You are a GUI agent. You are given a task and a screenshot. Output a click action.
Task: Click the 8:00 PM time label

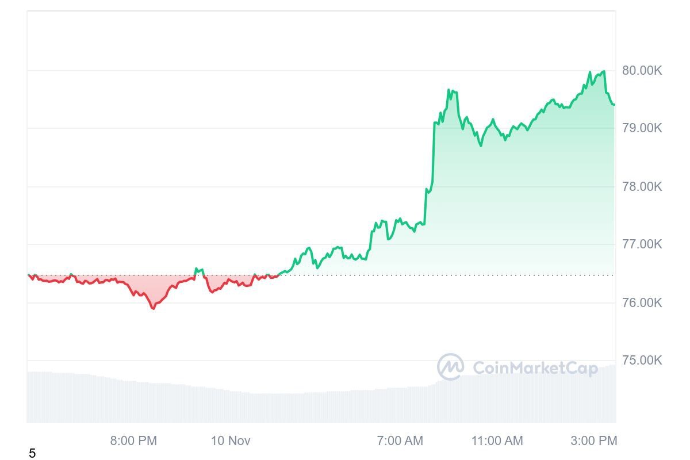pos(133,441)
